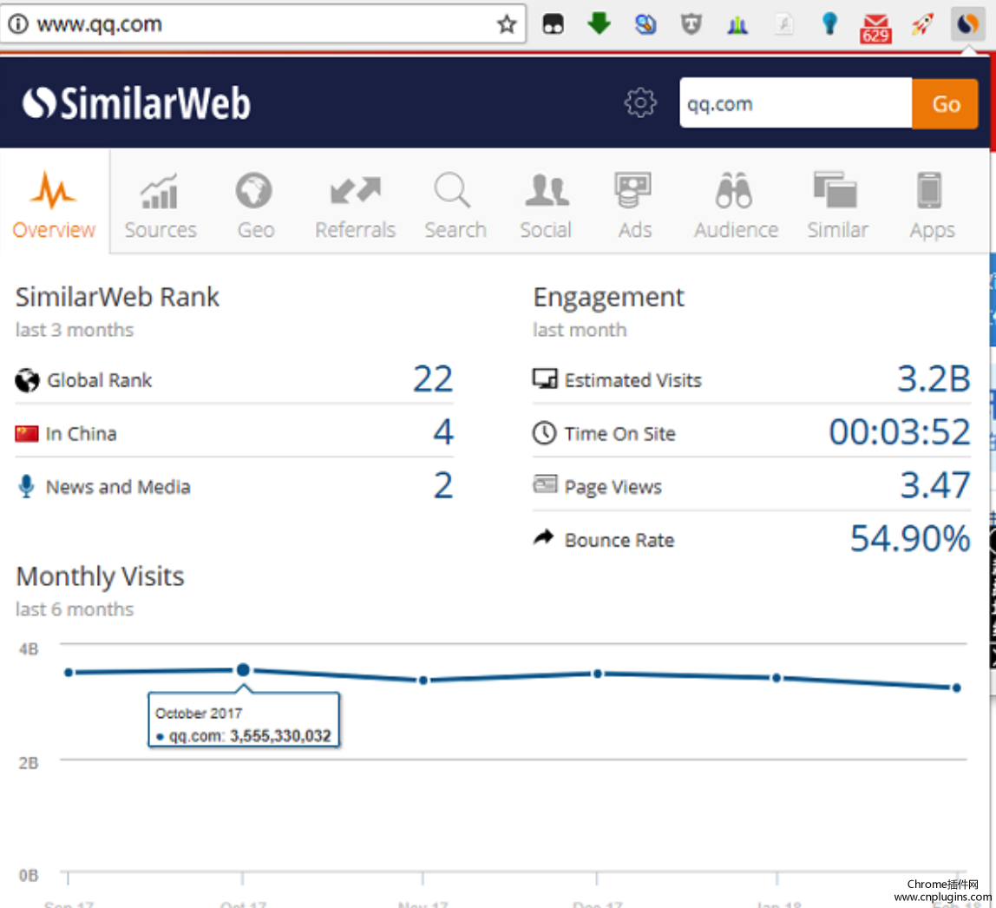Open SimilarWeb settings gear
996x908 pixels.
point(639,102)
